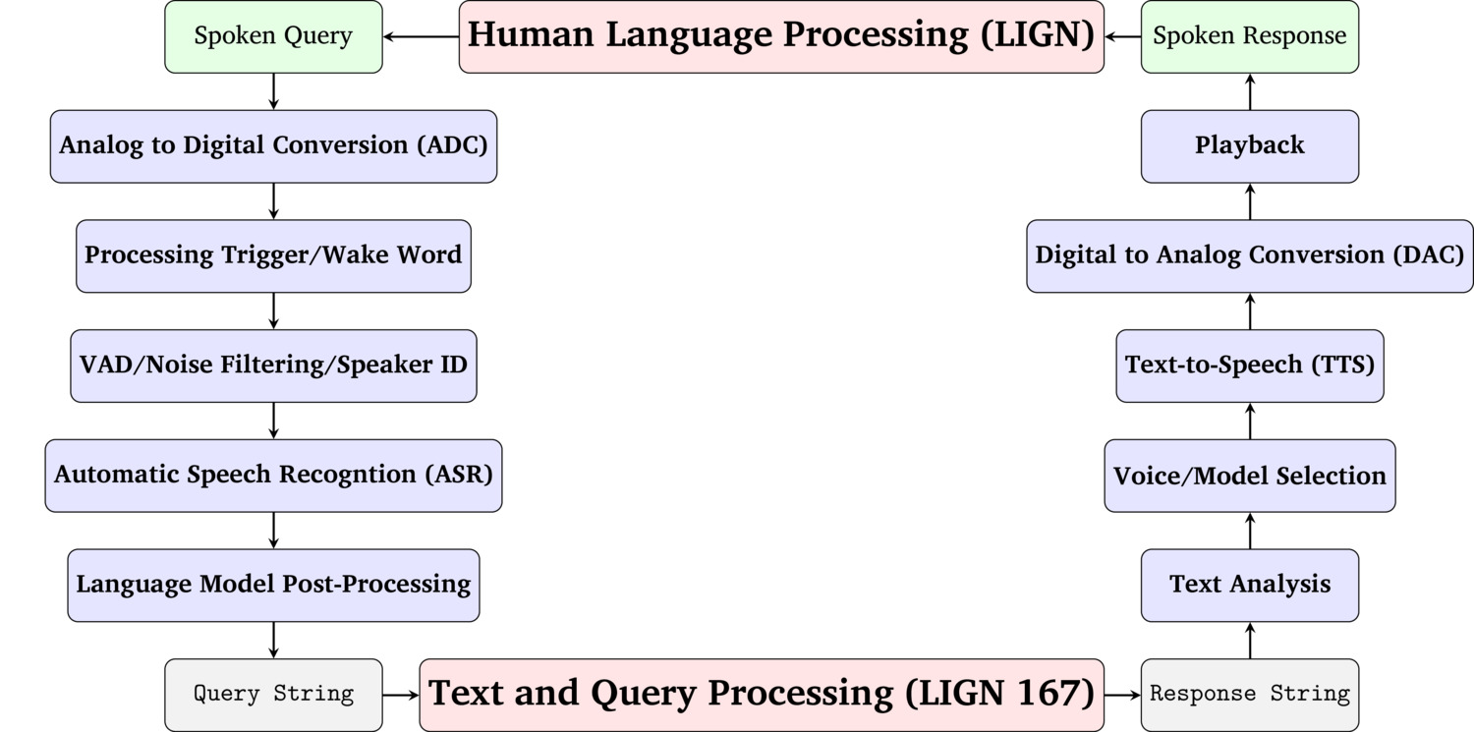Select Analog to Digital Conversion (ADC) block
The height and width of the screenshot is (732, 1474).
tap(273, 145)
